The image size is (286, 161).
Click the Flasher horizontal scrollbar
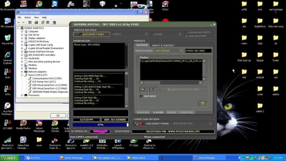click(171, 83)
